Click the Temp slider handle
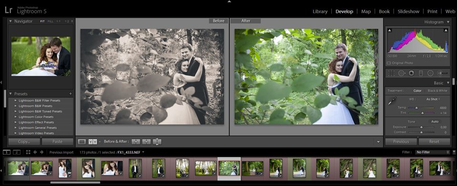 coord(417,108)
